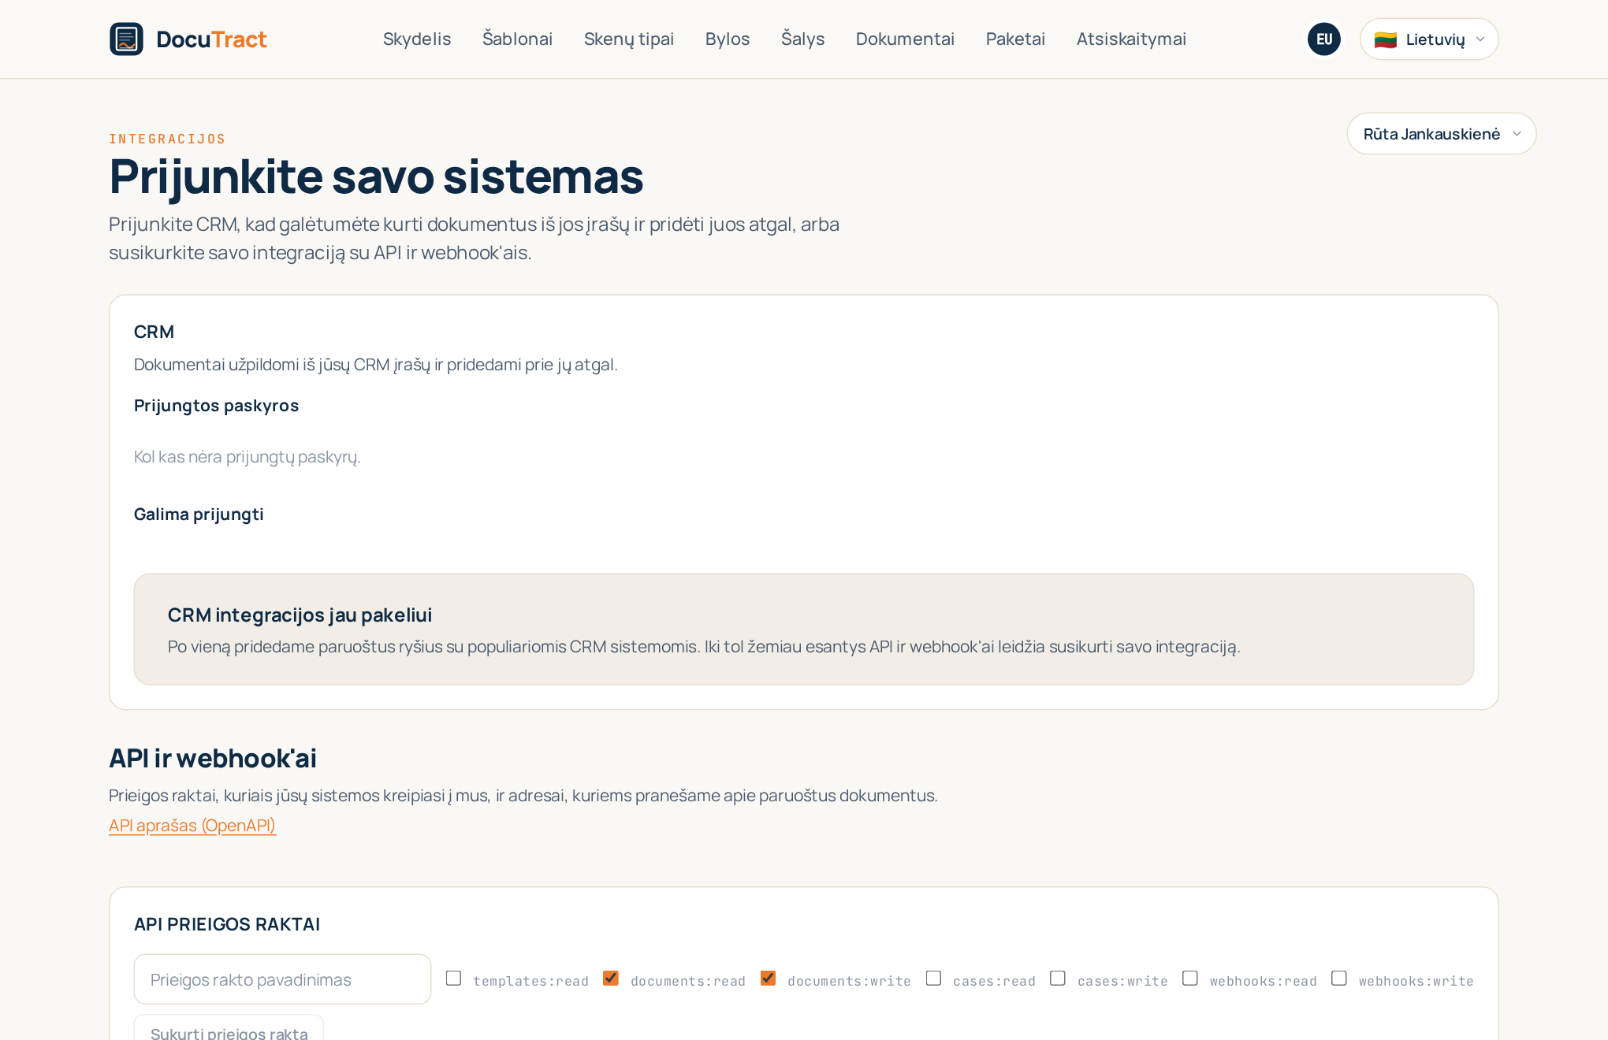Uncheck the documents:read scope
The height and width of the screenshot is (1040, 1608).
click(611, 978)
